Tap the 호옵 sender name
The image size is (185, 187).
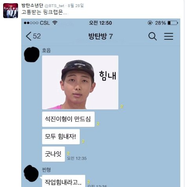(46, 50)
